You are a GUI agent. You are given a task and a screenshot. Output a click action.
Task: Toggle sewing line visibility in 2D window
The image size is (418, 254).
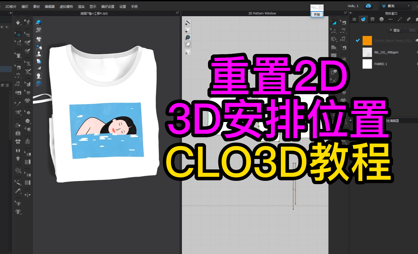pos(188,23)
